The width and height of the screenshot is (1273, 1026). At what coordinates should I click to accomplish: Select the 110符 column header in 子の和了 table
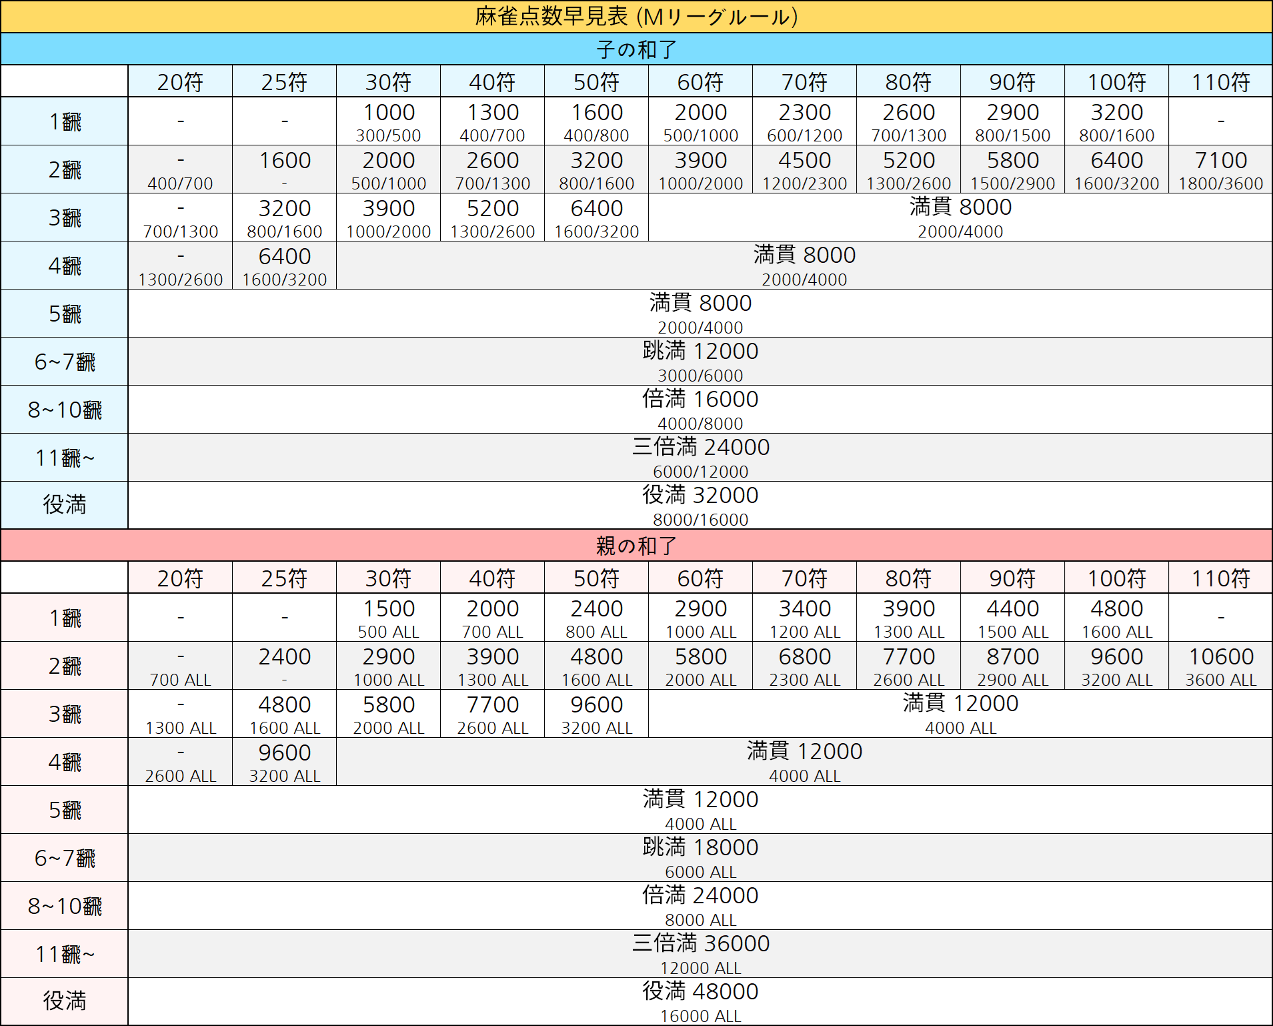[x=1220, y=81]
